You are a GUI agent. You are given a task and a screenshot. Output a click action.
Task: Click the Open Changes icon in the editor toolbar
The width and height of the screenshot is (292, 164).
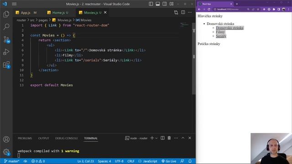176,12
